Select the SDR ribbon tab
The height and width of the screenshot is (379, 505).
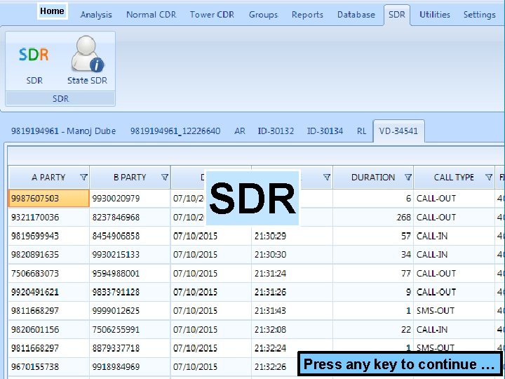click(x=397, y=15)
